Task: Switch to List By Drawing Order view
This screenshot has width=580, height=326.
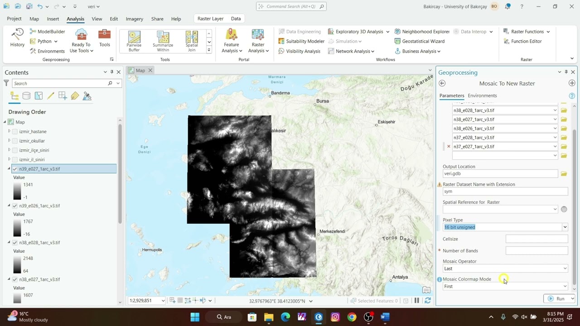Action: [x=14, y=96]
